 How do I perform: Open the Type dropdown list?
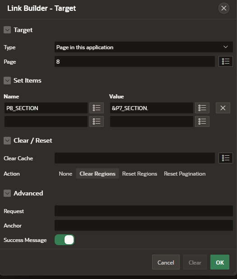144,47
